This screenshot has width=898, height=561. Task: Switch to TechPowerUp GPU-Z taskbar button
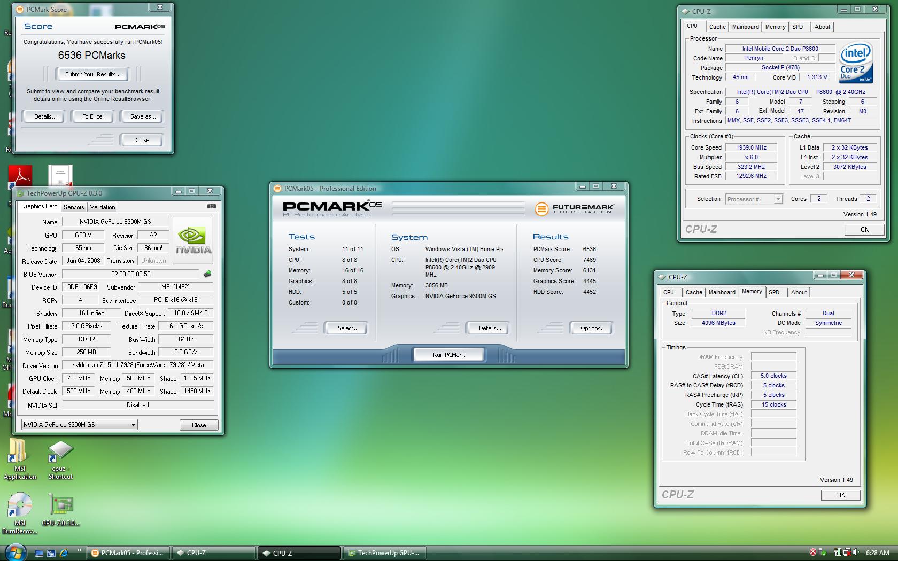(385, 553)
